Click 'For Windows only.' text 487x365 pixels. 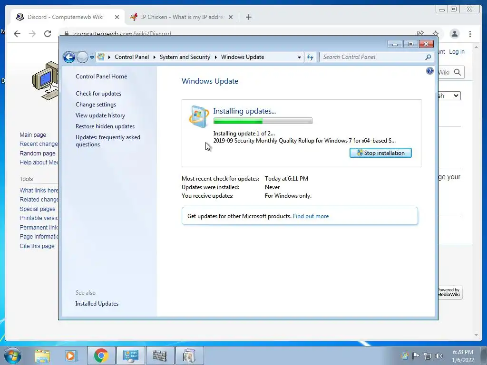(288, 196)
